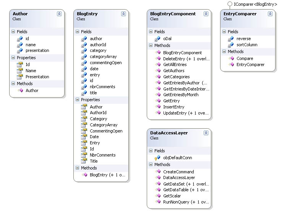Viewport: 282px width, 213px height.
Task: Click property icon beside NbrComments
Action: 84,155
